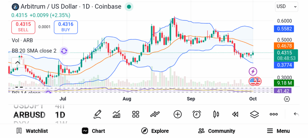Open object tree layers icon
Screen dimensions: 308x138
click(254, 114)
